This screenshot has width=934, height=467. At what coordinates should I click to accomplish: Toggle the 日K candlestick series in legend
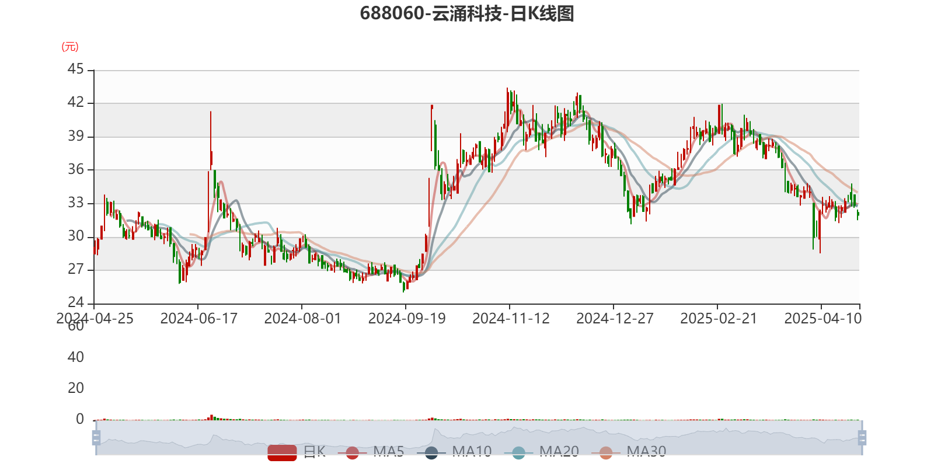coord(297,452)
